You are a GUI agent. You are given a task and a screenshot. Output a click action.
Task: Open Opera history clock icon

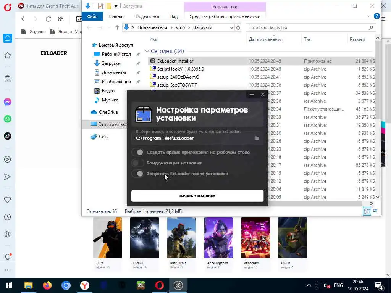coord(8,217)
